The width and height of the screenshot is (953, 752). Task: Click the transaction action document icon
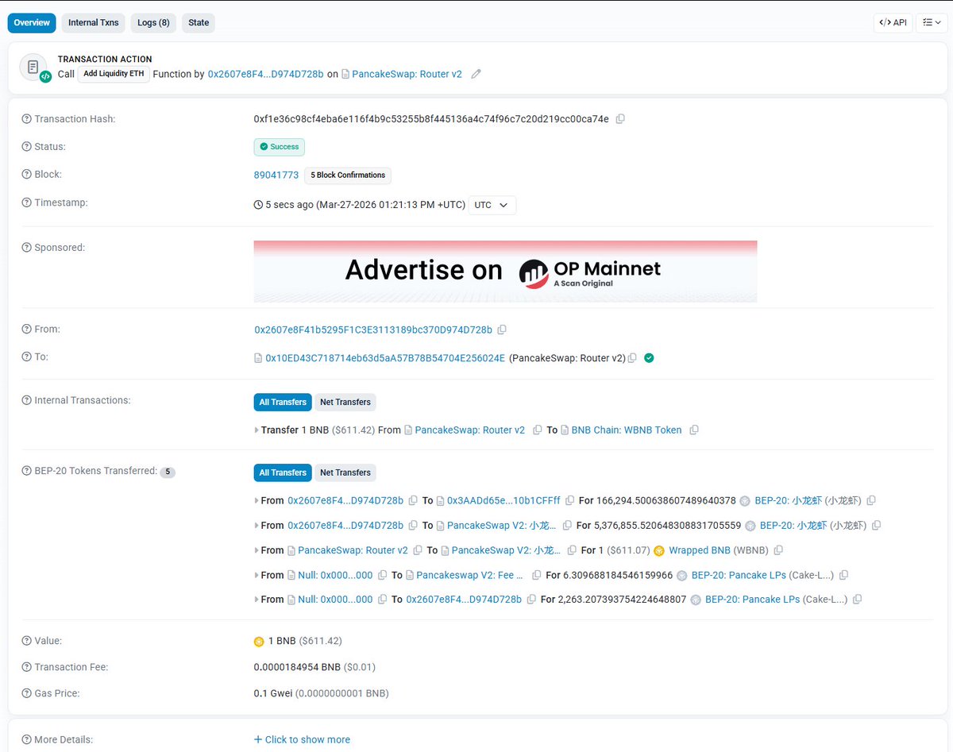[33, 68]
